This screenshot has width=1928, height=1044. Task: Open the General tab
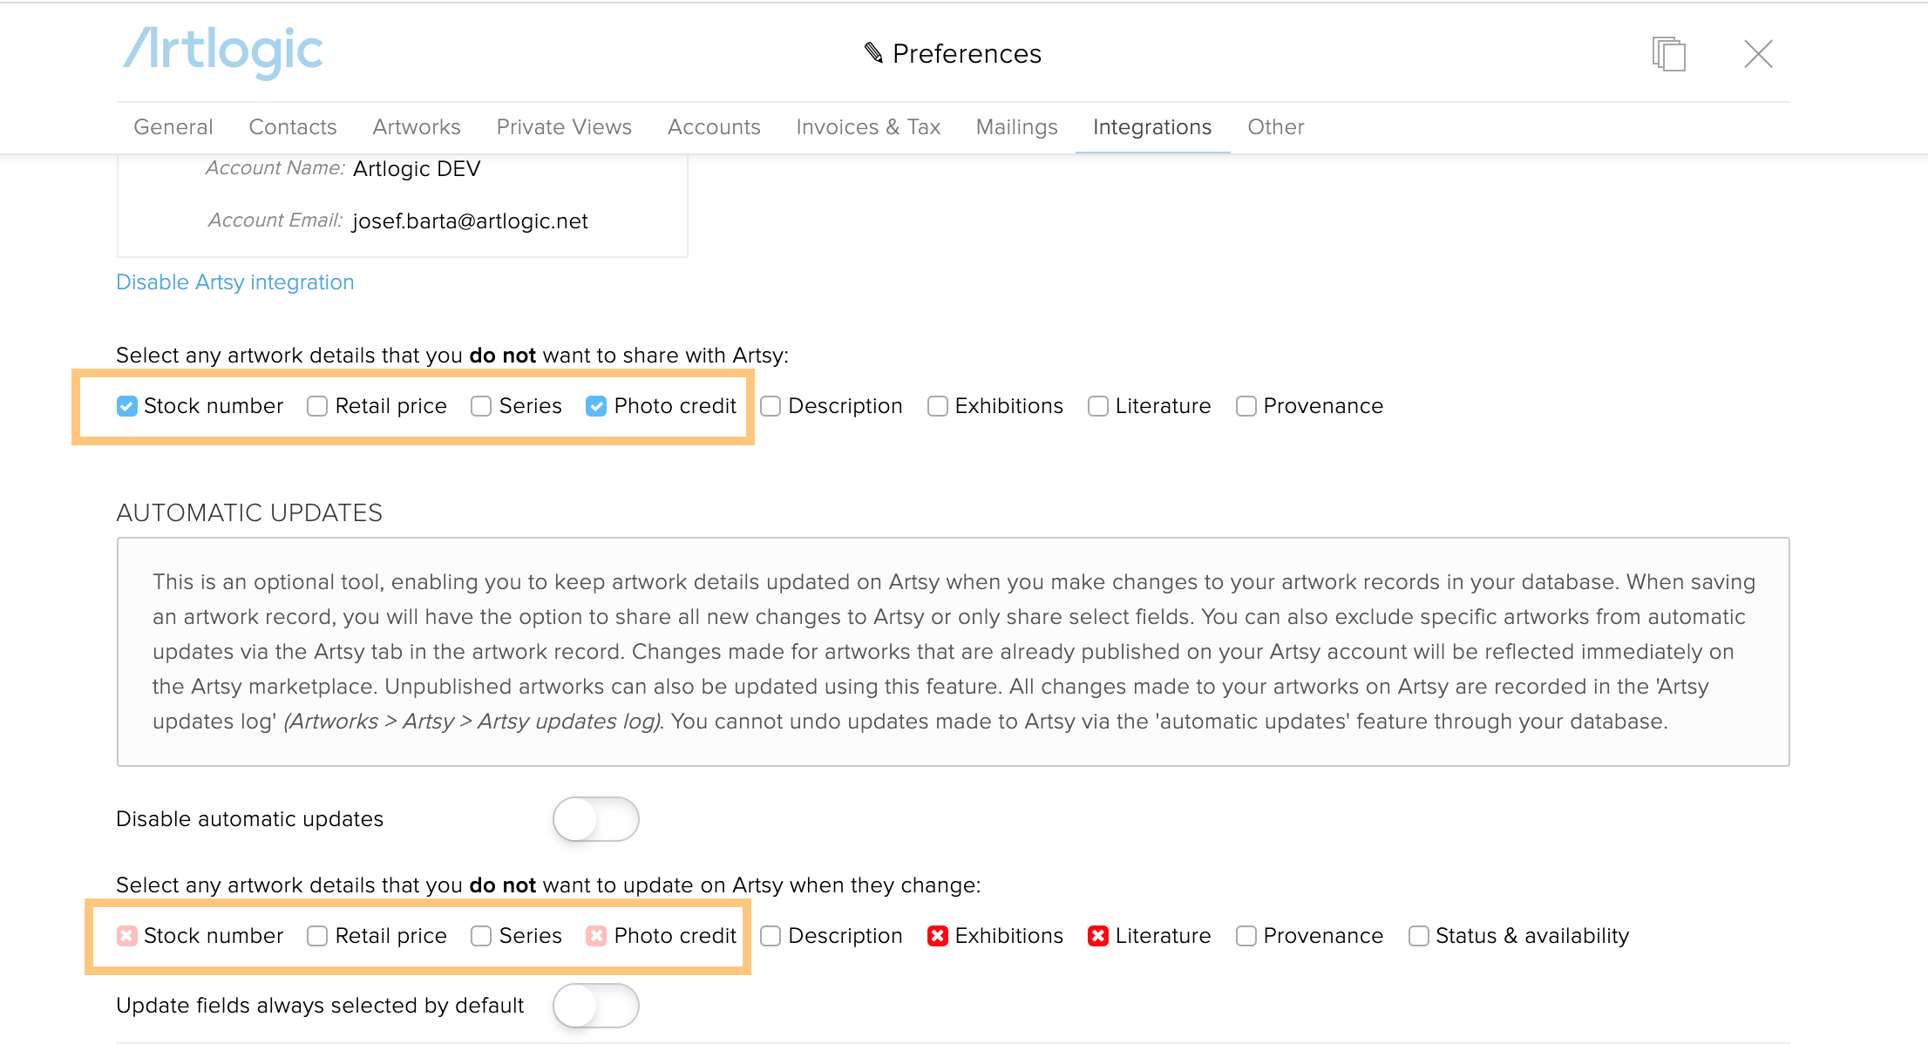[173, 127]
